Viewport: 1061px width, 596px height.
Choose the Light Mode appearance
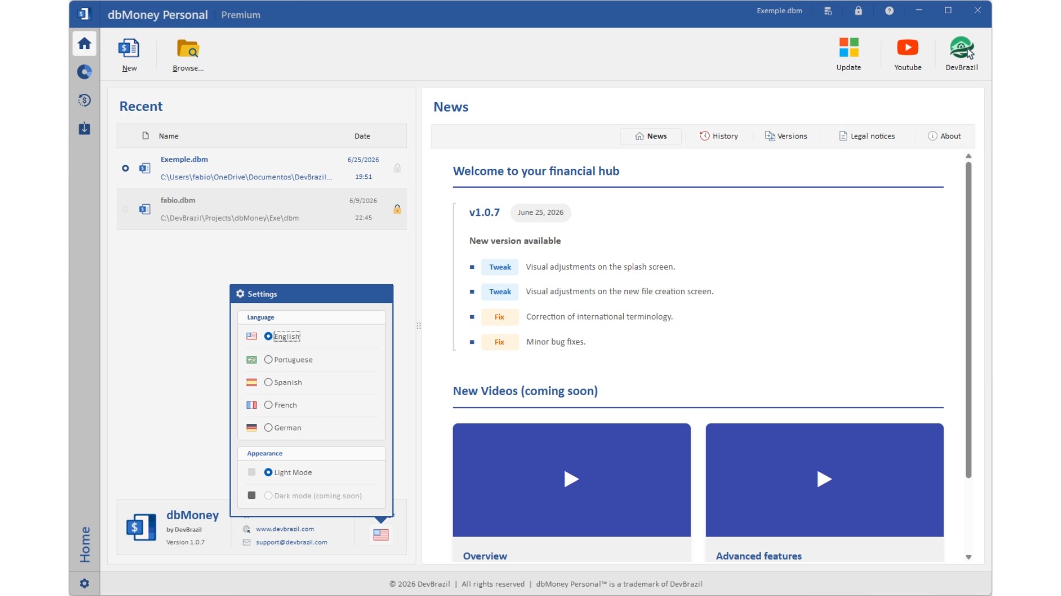pos(288,472)
